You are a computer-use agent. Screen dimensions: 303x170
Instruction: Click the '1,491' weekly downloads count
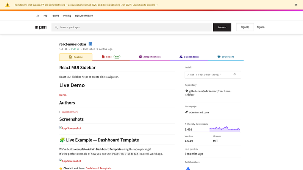(x=188, y=130)
